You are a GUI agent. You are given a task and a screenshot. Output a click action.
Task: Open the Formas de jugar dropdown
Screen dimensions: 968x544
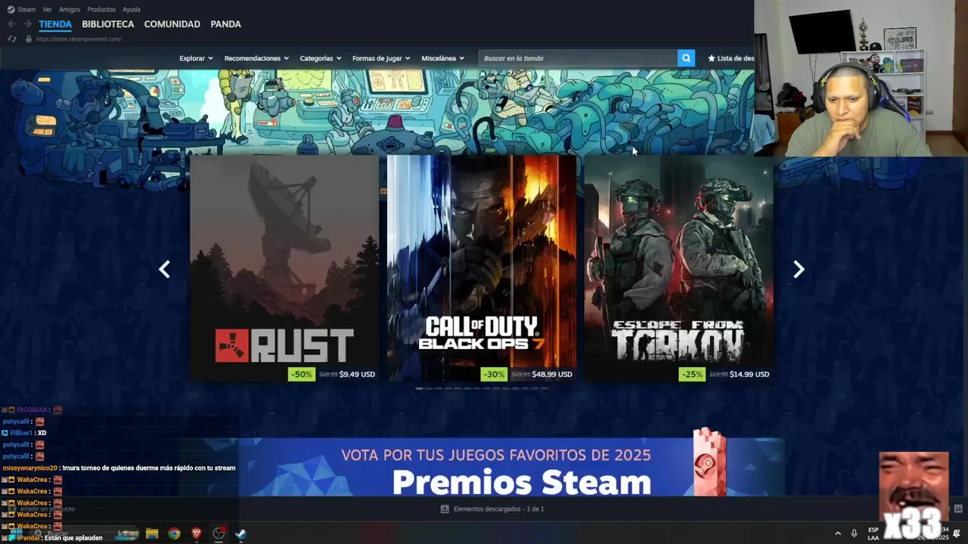click(381, 58)
